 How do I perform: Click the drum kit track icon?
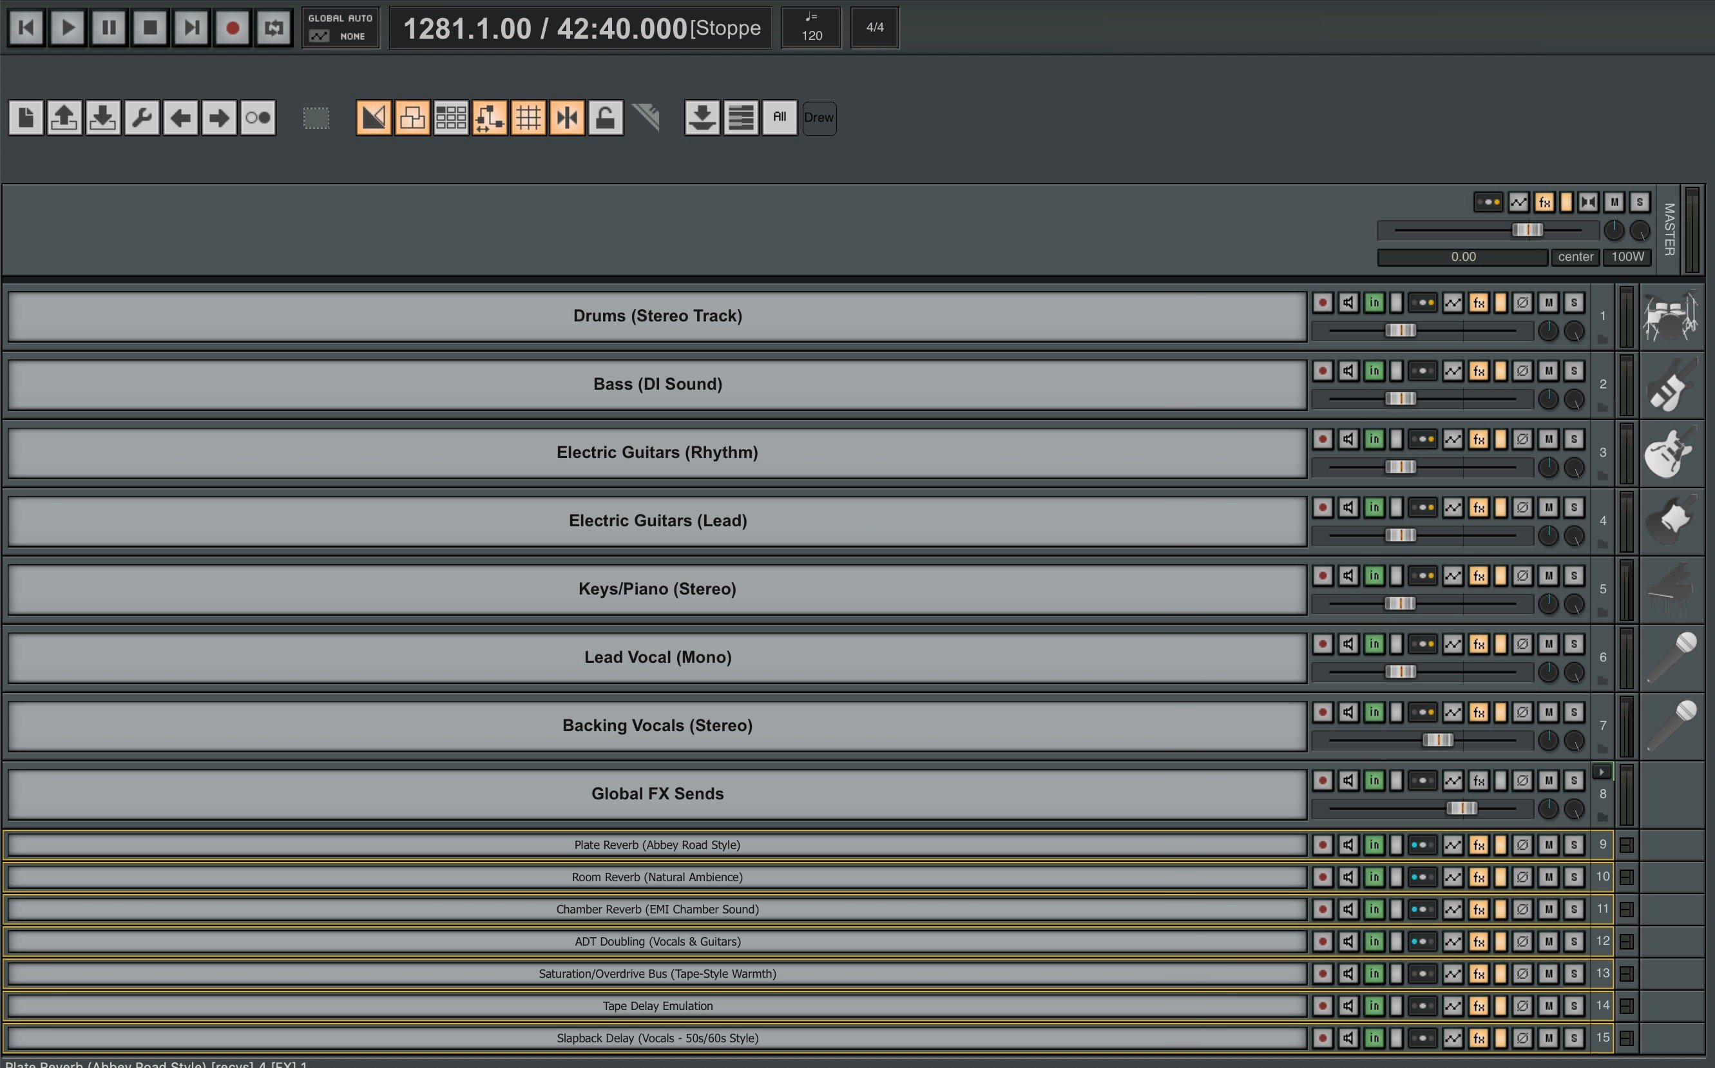[x=1671, y=316]
